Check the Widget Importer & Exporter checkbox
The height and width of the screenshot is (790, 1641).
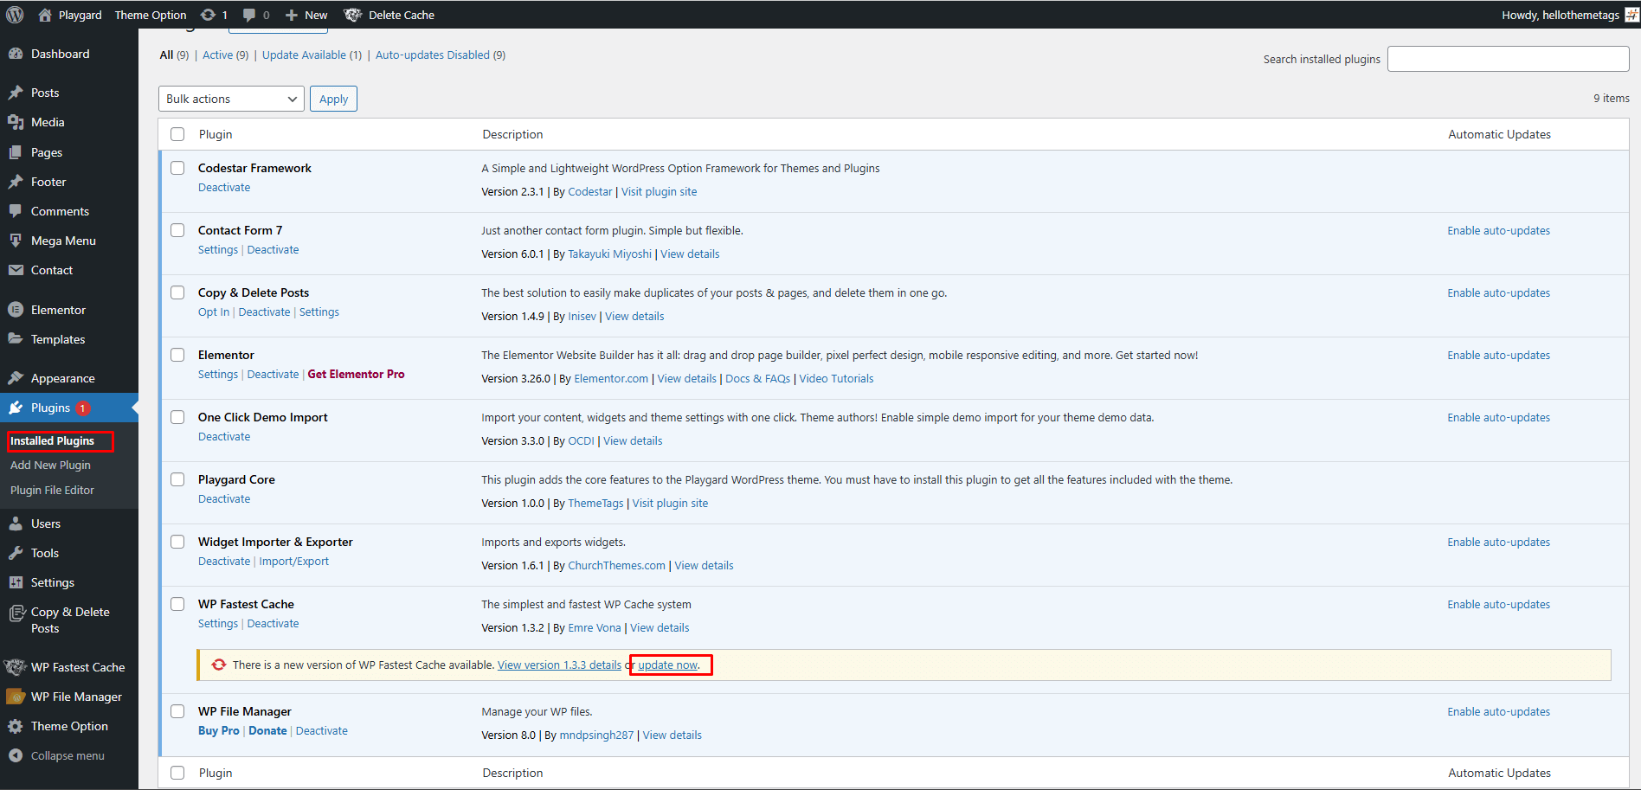(x=177, y=542)
